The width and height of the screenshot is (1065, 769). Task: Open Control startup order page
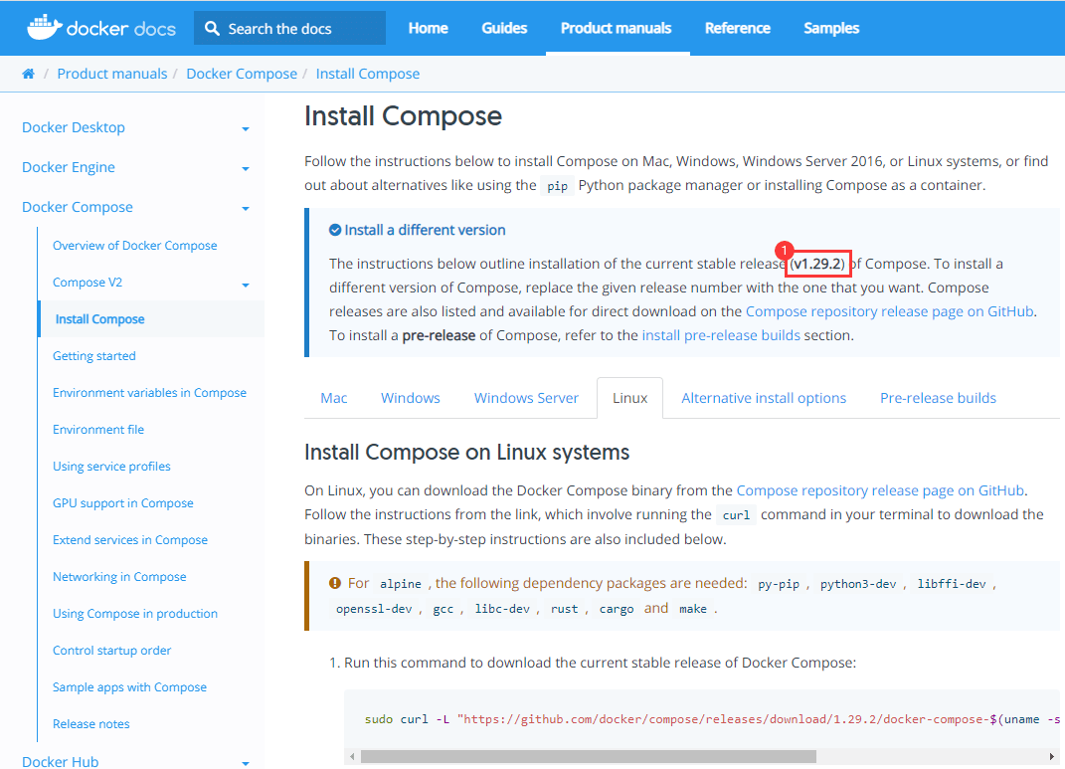coord(112,650)
